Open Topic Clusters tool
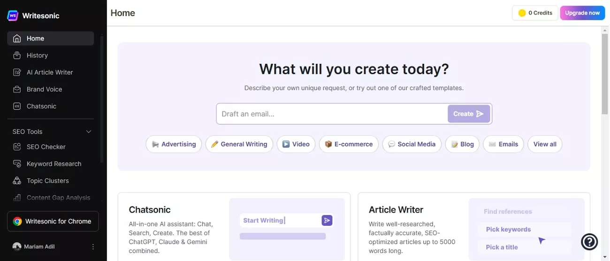 (47, 181)
